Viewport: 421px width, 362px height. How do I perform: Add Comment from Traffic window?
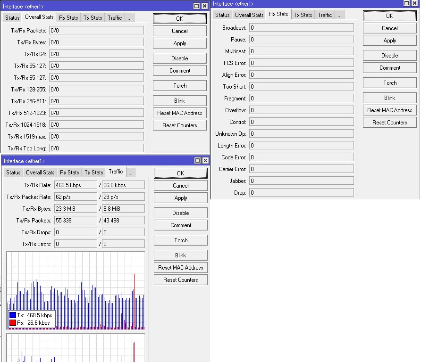(x=180, y=225)
